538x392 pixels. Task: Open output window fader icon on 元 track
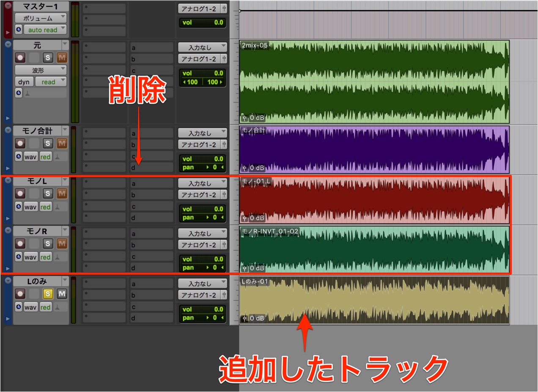coord(224,59)
